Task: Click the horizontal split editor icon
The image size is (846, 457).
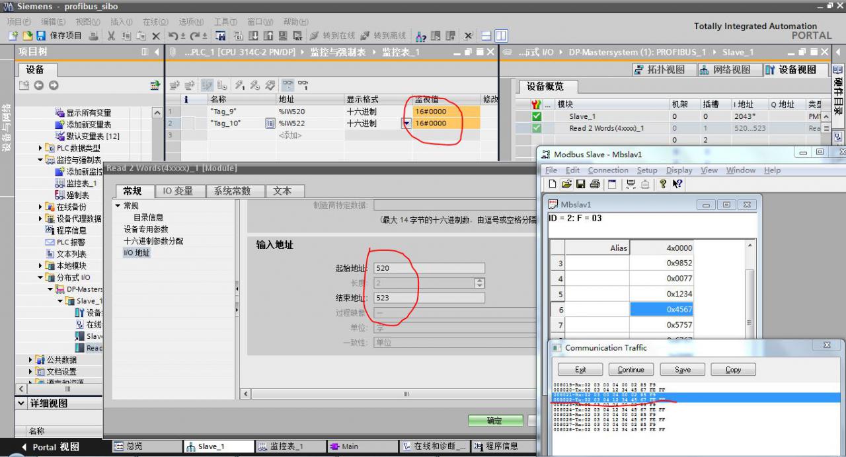Action: (x=486, y=36)
